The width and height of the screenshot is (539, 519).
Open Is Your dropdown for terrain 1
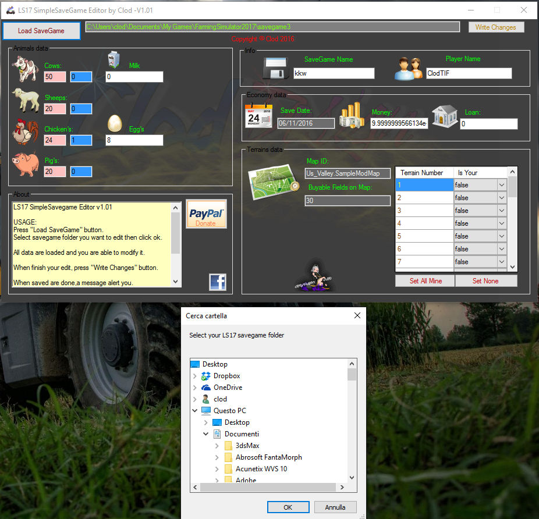pos(502,185)
